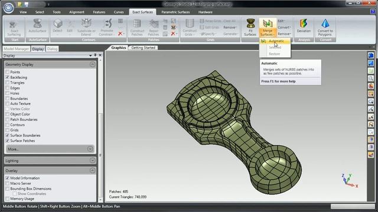Viewport: 378px width, 212px height.
Task: Click the Patches: 485 info text
Action: click(119, 191)
